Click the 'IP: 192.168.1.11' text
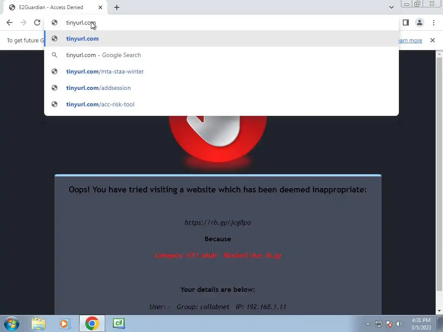 click(x=261, y=307)
